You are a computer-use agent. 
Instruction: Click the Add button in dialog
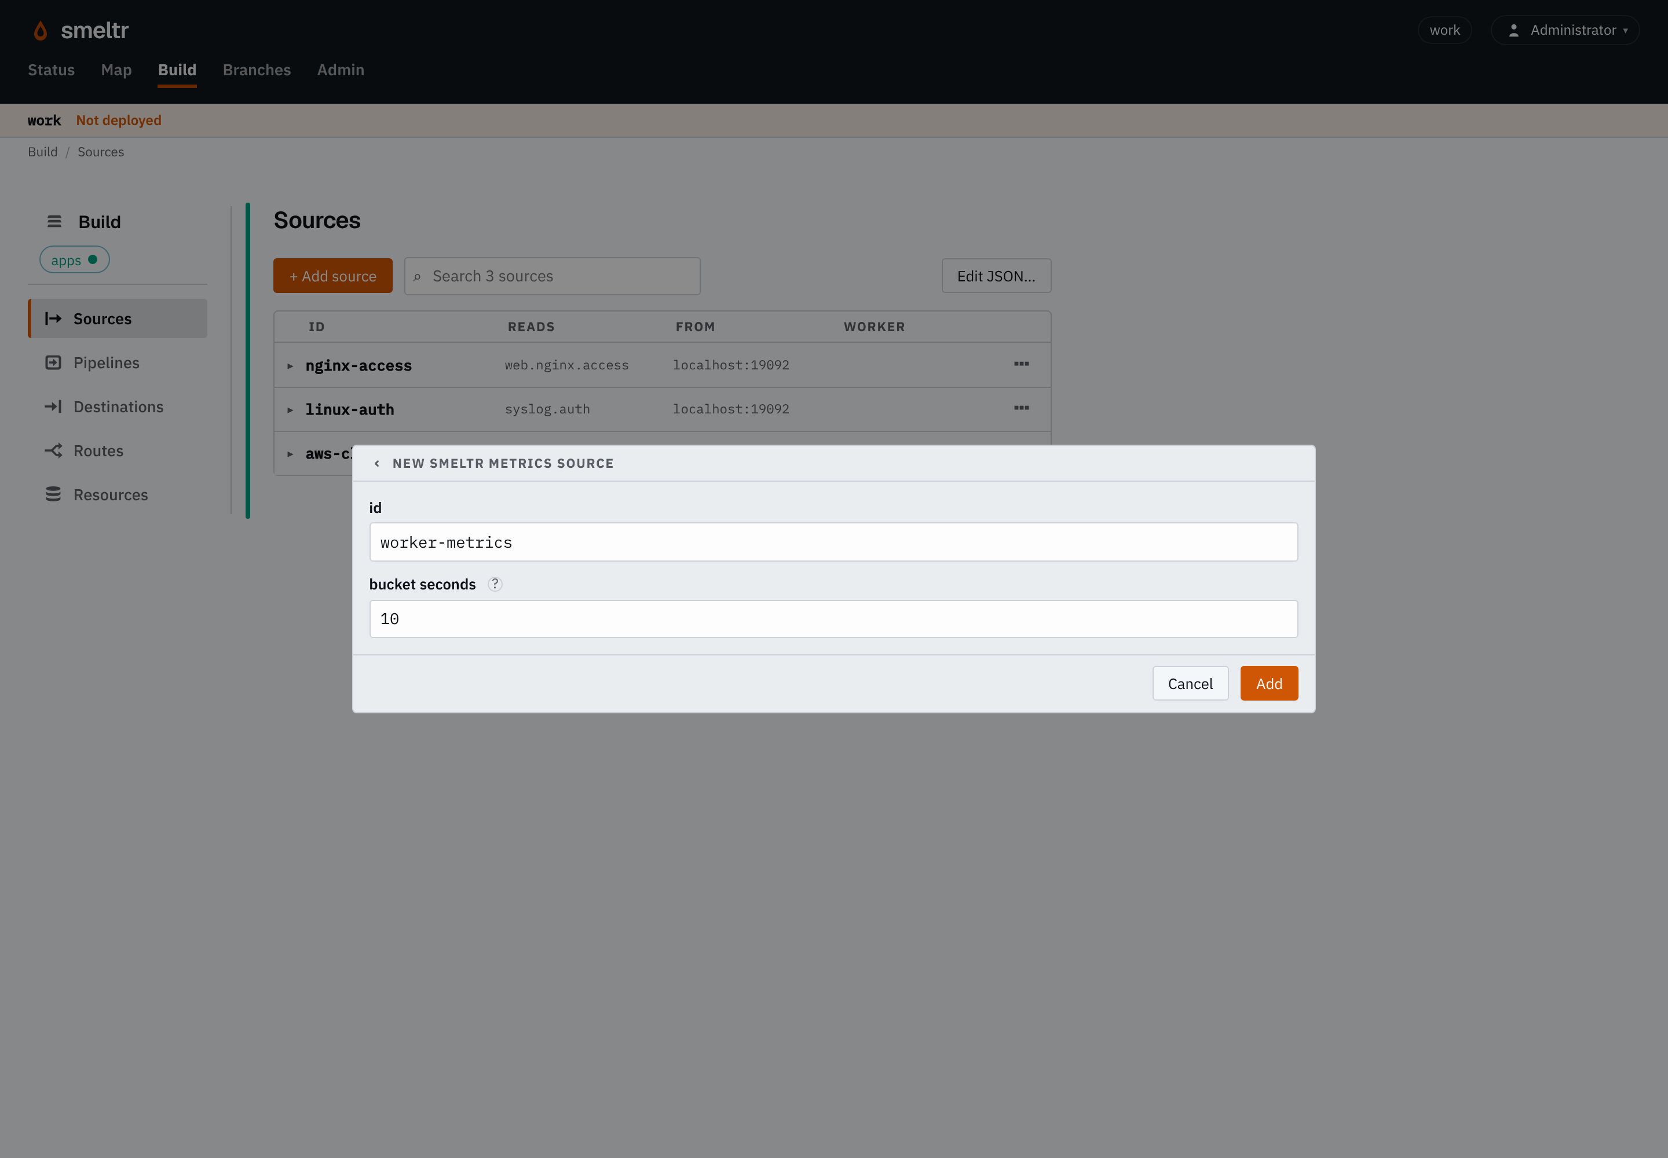(1269, 683)
